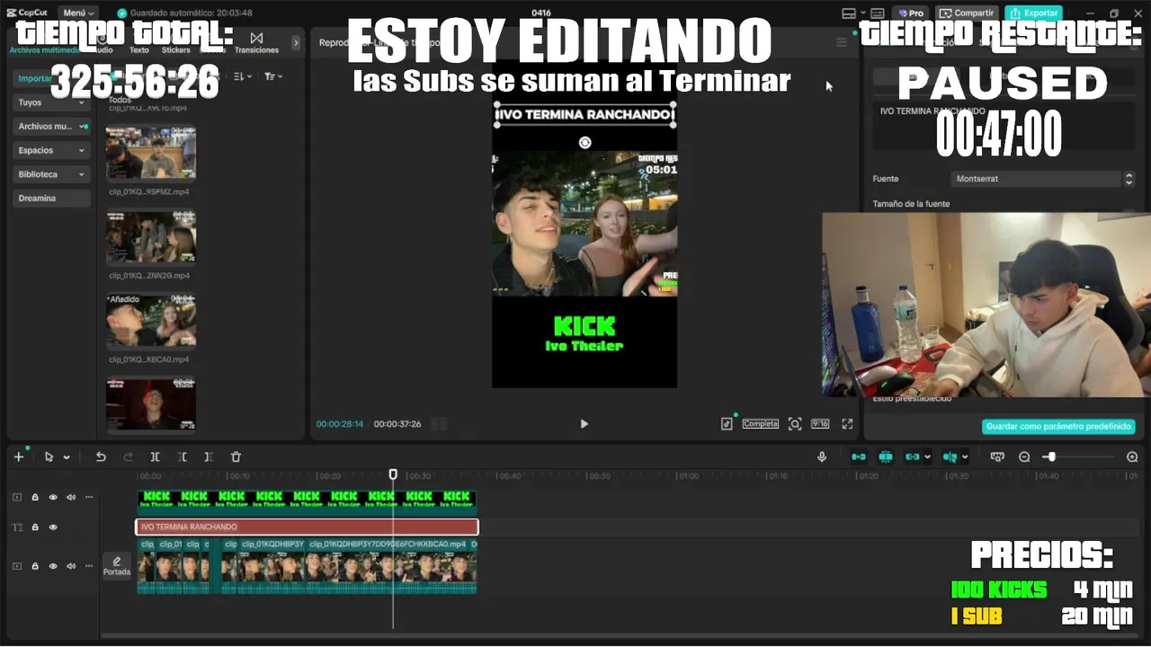Add a new track with the plus icon
This screenshot has height=647, width=1151.
click(18, 456)
